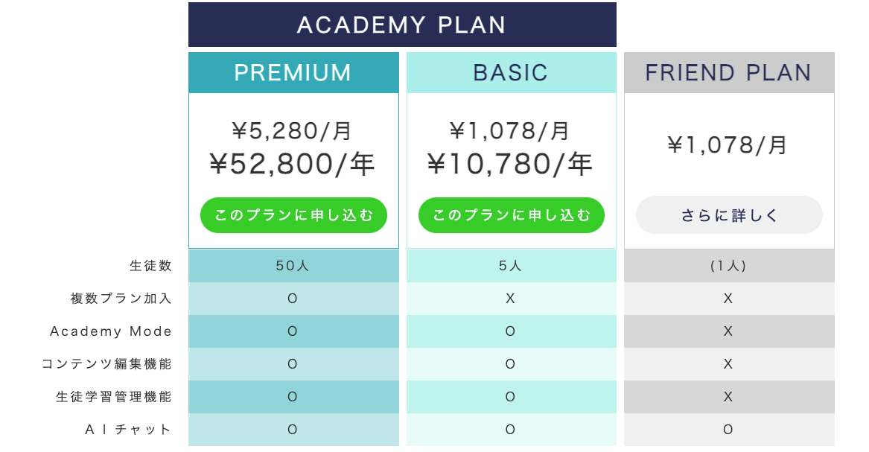This screenshot has height=452, width=869.
Task: Click the ¥10,780/年 yearly price
Action: [x=511, y=165]
